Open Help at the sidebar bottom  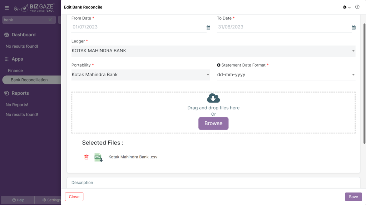pyautogui.click(x=18, y=200)
